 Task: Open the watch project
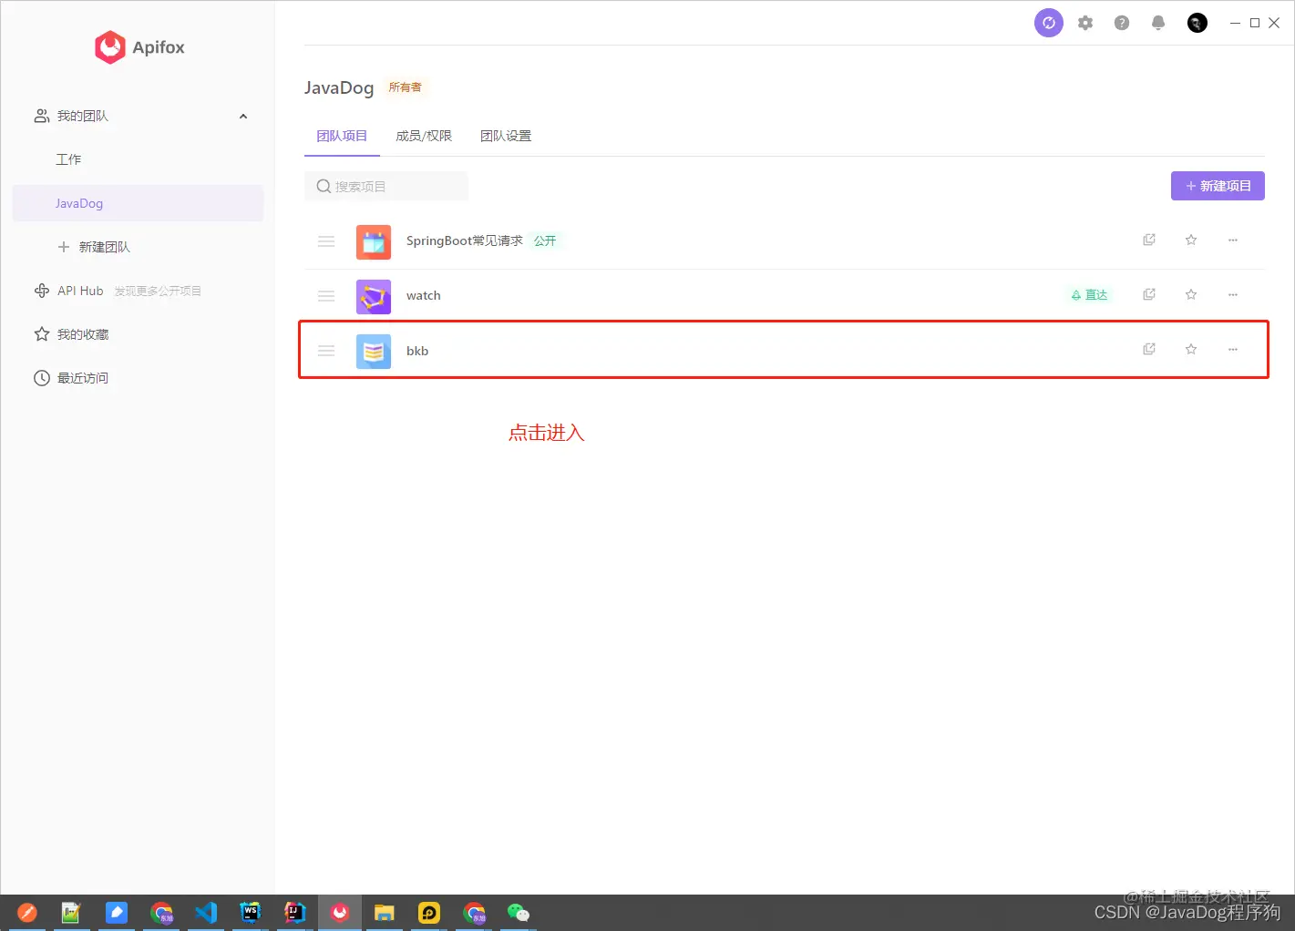tap(424, 295)
